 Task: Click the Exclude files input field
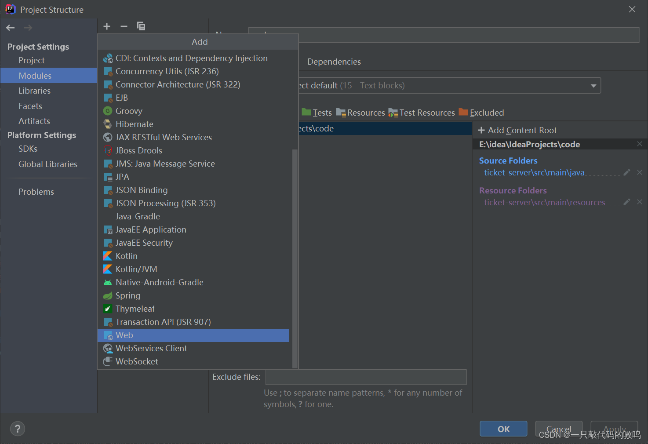pyautogui.click(x=366, y=377)
